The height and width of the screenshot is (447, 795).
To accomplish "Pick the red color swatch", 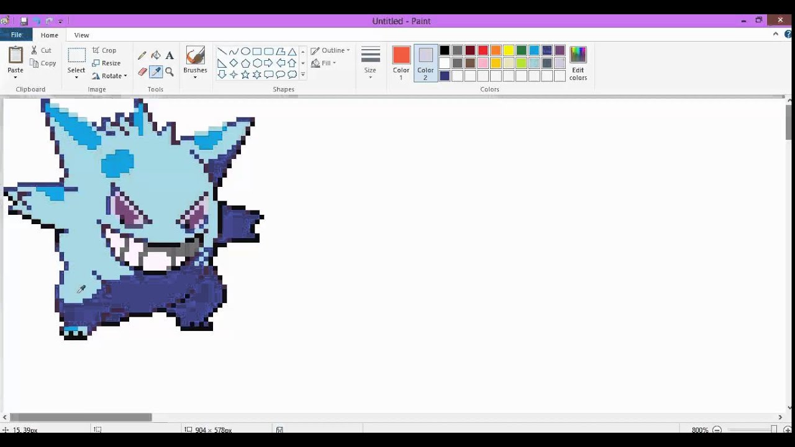I will [x=483, y=50].
